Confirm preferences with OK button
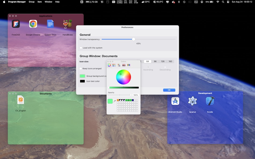This screenshot has height=159, width=255. [x=169, y=90]
